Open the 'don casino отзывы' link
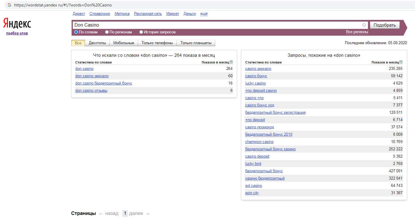Image resolution: width=415 pixels, height=224 pixels. click(x=91, y=91)
